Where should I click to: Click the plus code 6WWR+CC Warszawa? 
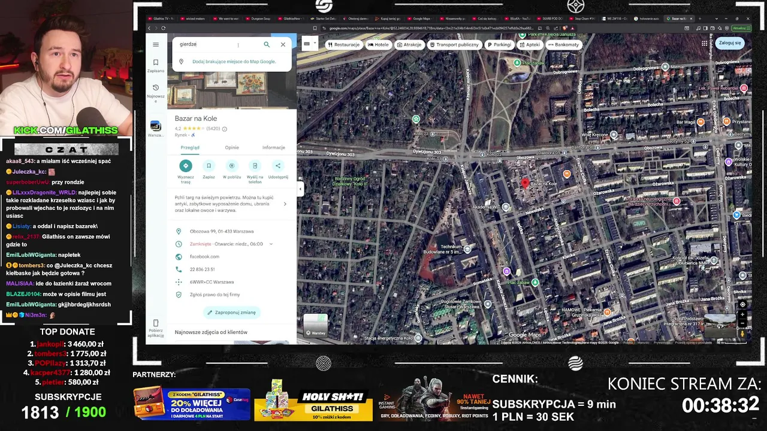tap(212, 282)
